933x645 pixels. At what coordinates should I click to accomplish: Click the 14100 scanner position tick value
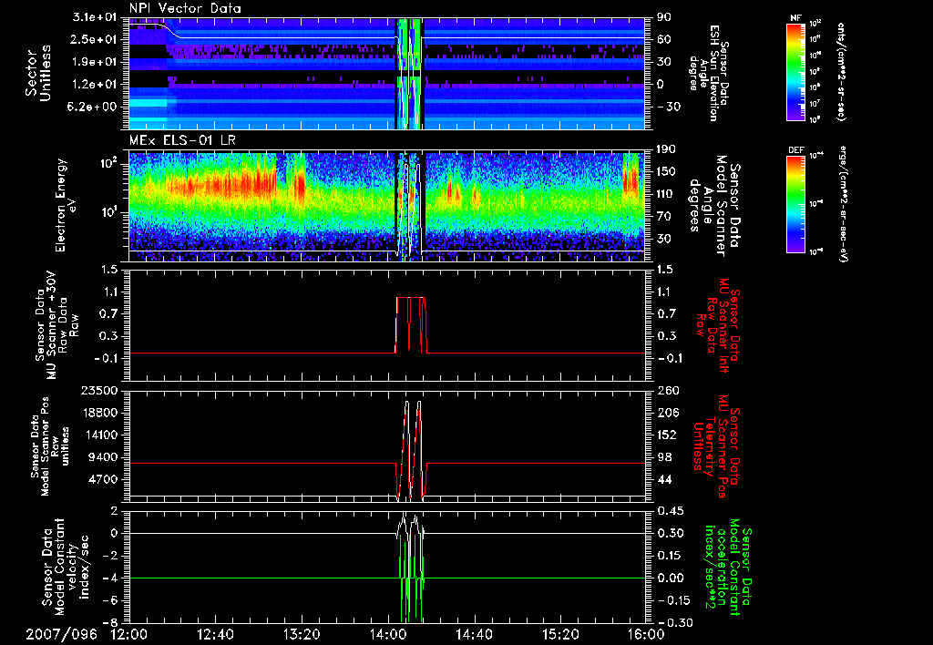[x=98, y=435]
